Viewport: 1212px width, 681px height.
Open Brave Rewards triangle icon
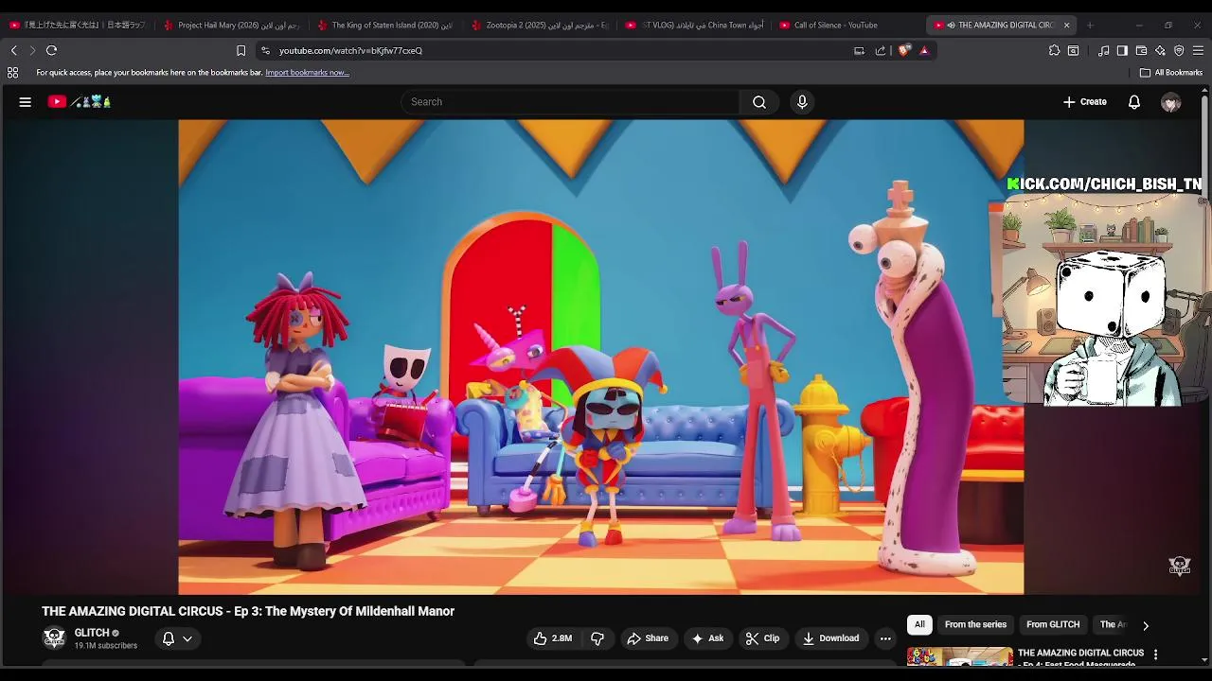pyautogui.click(x=924, y=50)
